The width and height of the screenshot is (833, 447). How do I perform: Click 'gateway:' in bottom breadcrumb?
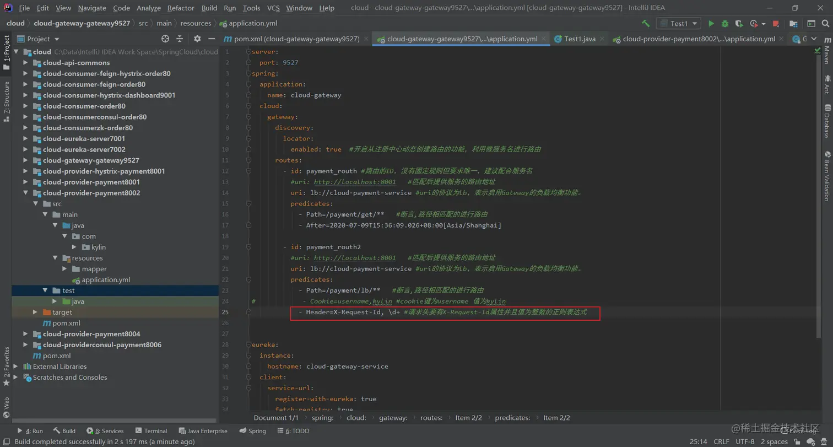click(393, 418)
